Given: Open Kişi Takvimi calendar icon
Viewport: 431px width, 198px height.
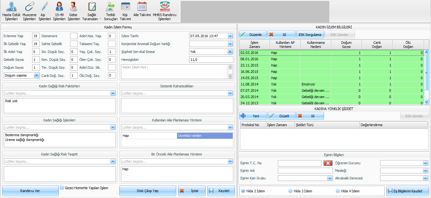Looking at the screenshot, I should (125, 11).
